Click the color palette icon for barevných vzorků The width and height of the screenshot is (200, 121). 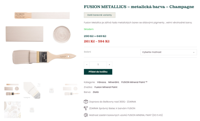coord(86,115)
